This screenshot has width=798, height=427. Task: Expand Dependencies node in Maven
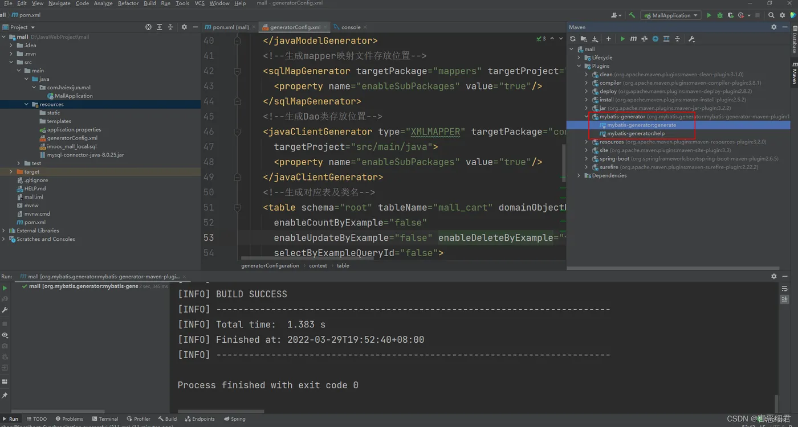pyautogui.click(x=579, y=175)
